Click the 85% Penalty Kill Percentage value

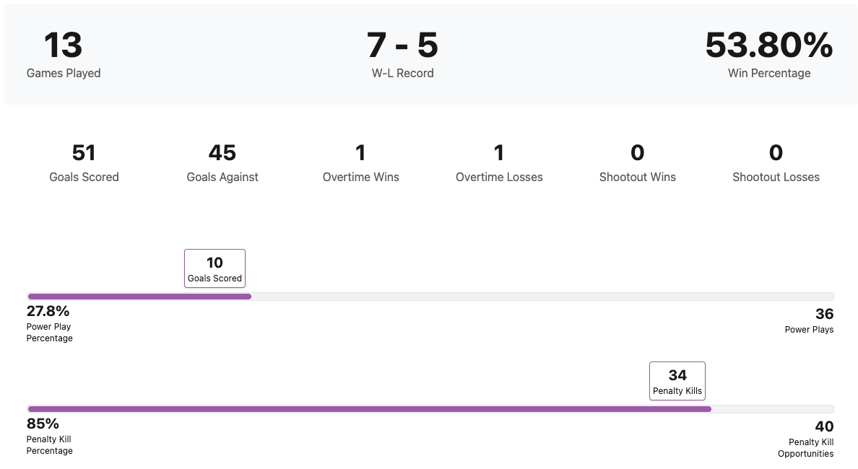43,424
